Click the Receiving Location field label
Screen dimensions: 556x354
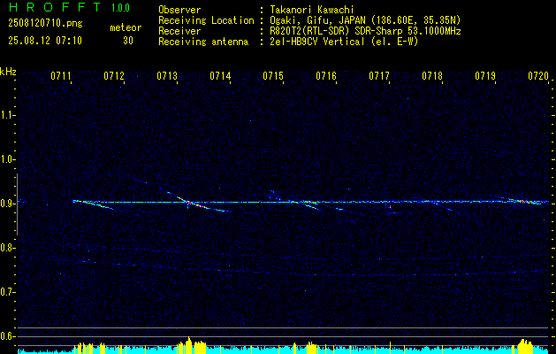point(206,20)
